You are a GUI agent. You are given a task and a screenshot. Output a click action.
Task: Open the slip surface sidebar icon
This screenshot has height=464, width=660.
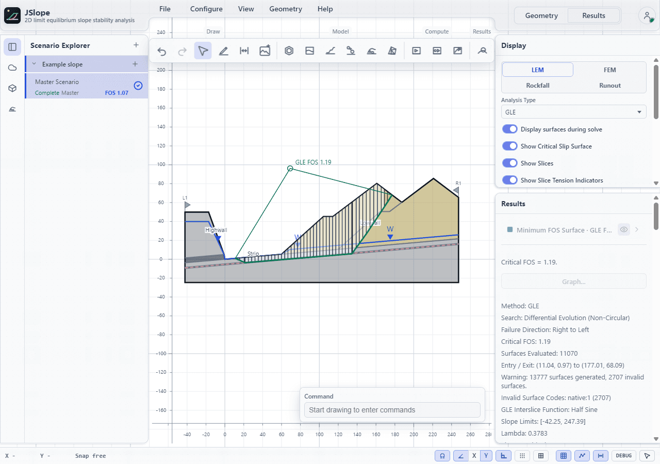click(12, 109)
